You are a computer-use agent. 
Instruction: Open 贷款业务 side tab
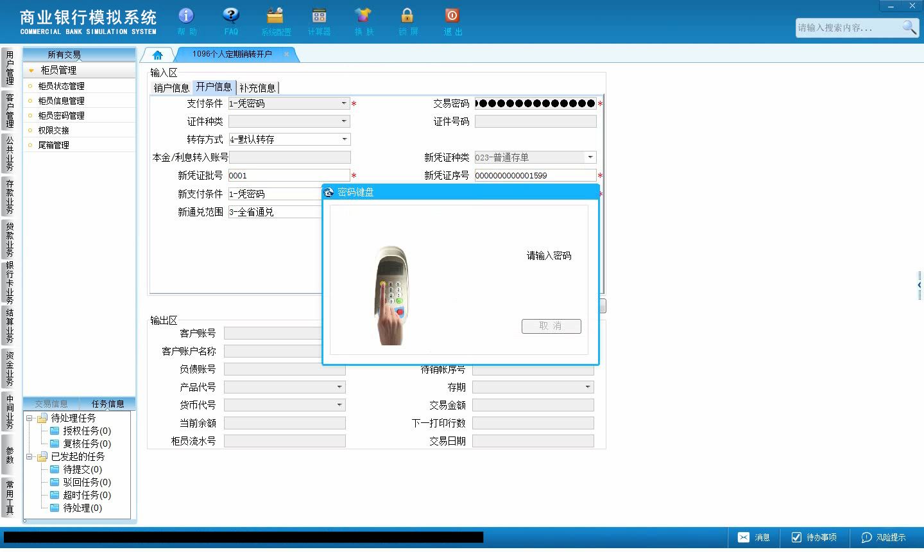(10, 239)
